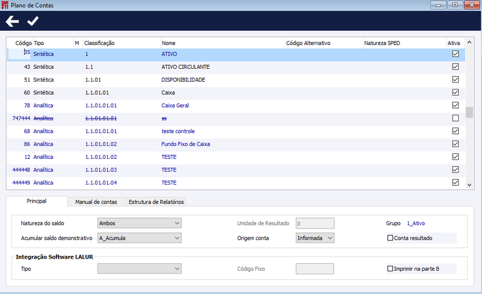
Task: Check the Imprimir na parte B checkbox
Action: (390, 269)
